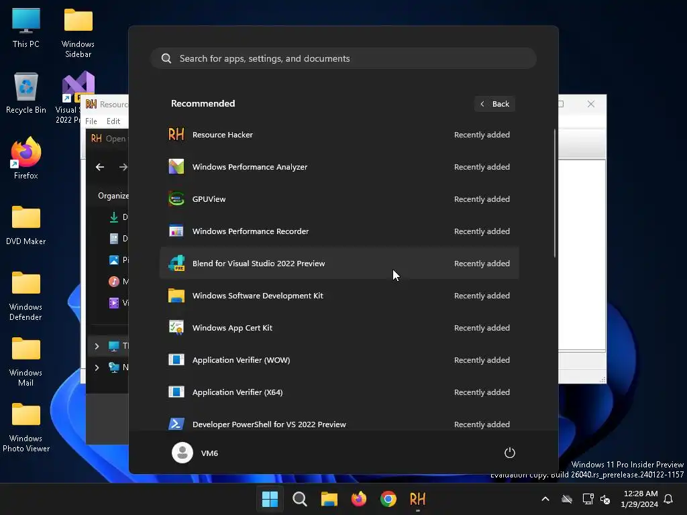Image resolution: width=687 pixels, height=515 pixels.
Task: Expand Network tree node in dialog
Action: point(97,367)
